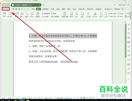Click the history clock icon in right sidebar

click(129, 69)
